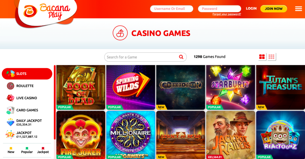Viewport: 305px width, 159px height.
Task: Select the Slots category
Action: [27, 74]
